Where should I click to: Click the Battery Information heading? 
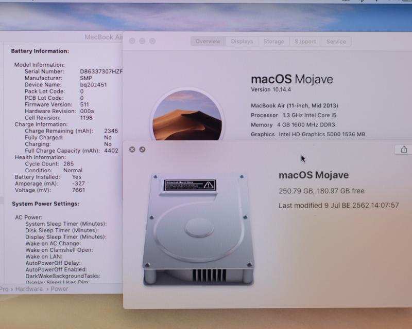point(40,51)
